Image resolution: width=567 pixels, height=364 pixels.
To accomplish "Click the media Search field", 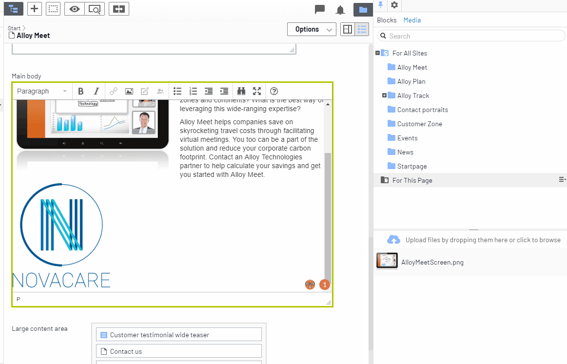I will pyautogui.click(x=471, y=36).
